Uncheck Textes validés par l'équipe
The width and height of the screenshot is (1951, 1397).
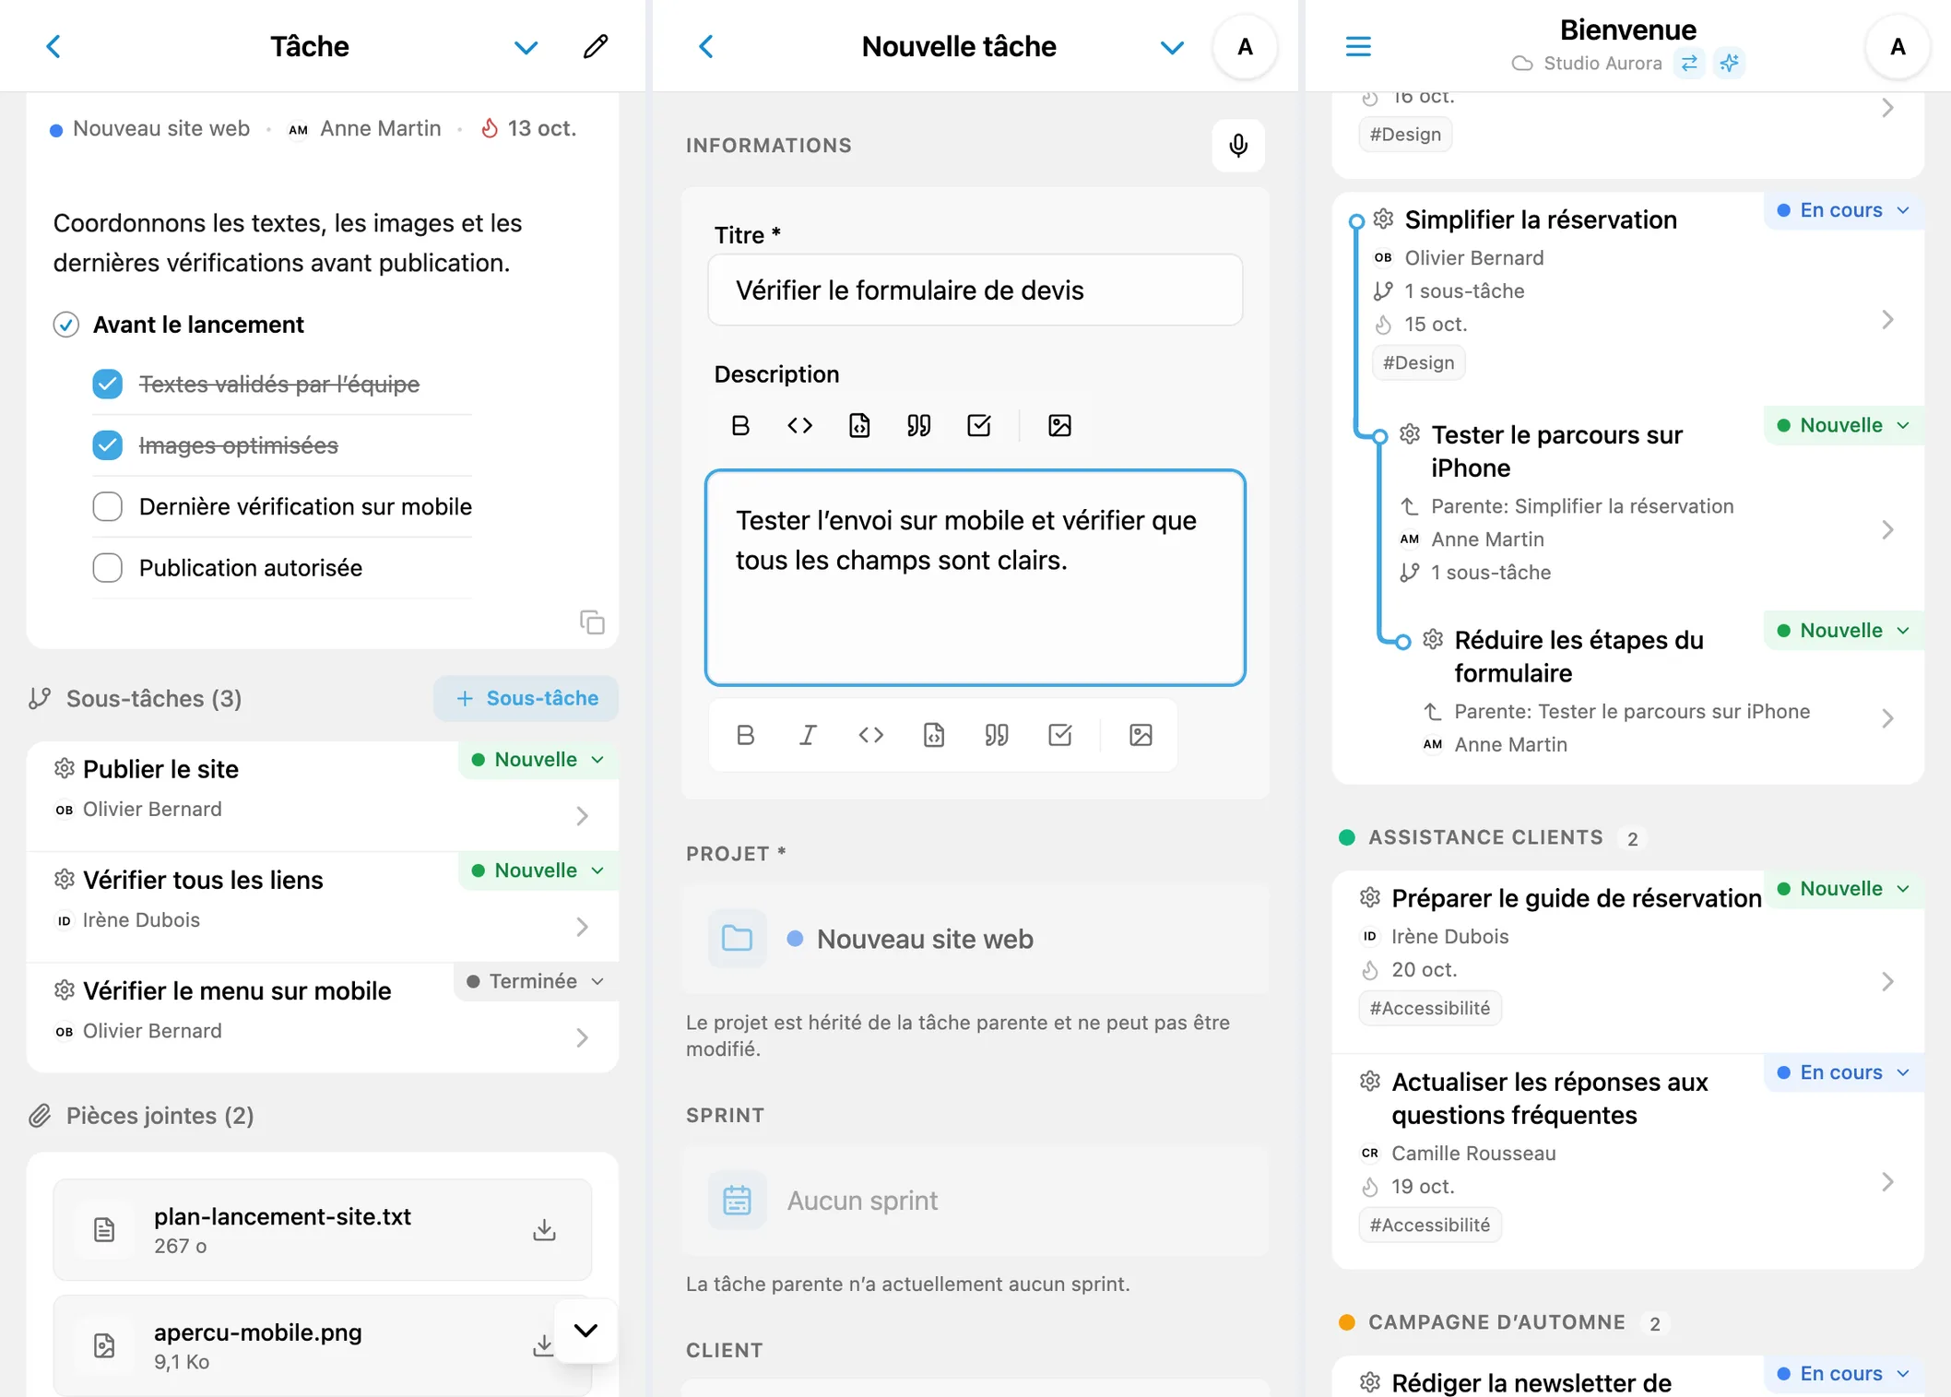107,384
